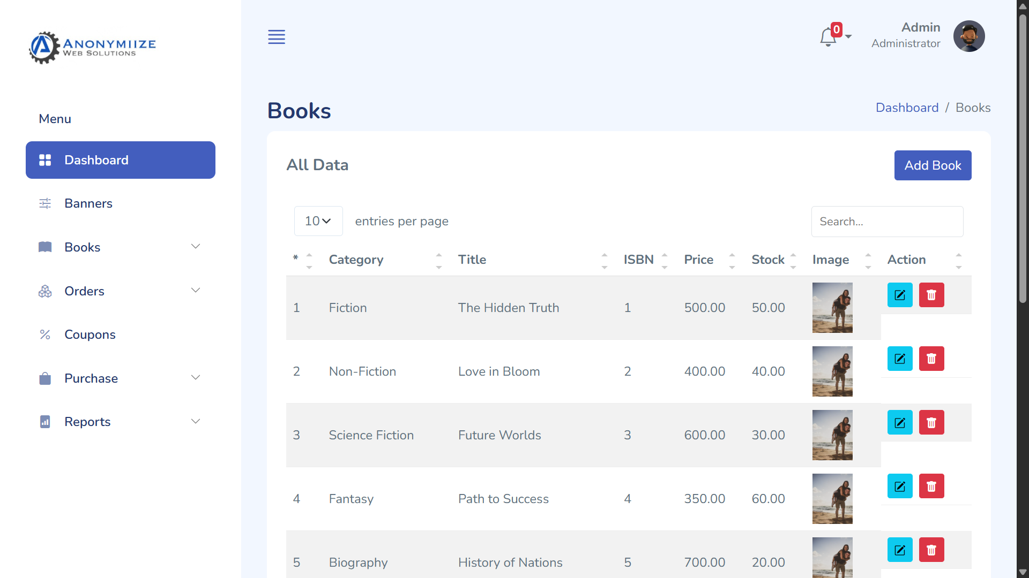Image resolution: width=1029 pixels, height=578 pixels.
Task: Open Books in the sidebar menu
Action: click(121, 247)
